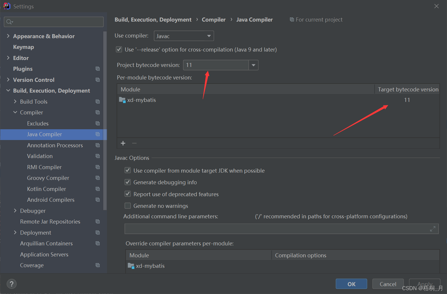Screen dimensions: 447x294
Task: Click the project-level icon beside Android Compilers
Action: [98, 200]
